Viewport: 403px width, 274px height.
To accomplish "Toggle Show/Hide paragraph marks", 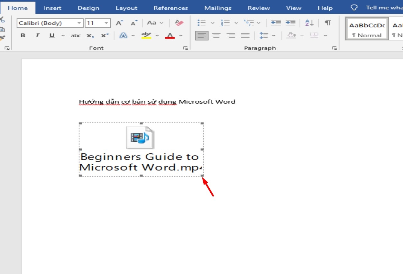I will tap(327, 23).
